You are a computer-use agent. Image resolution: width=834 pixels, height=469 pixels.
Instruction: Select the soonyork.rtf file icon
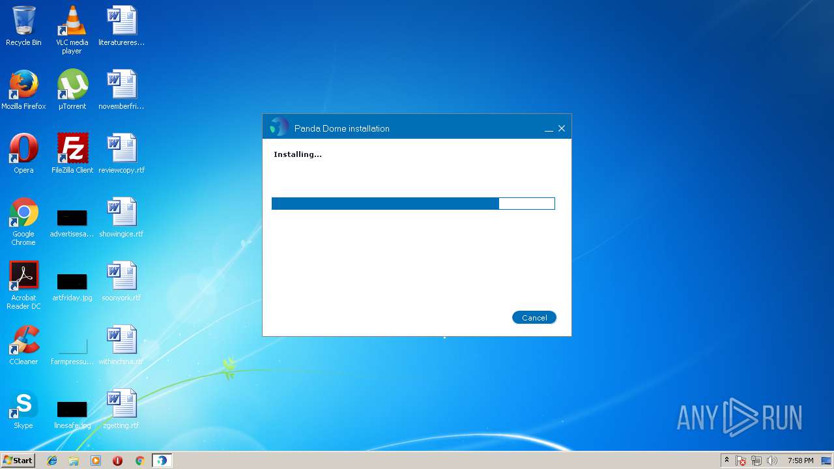coord(121,281)
